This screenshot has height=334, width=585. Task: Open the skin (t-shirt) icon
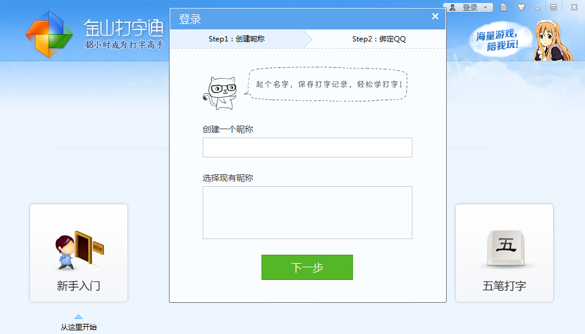(x=521, y=7)
